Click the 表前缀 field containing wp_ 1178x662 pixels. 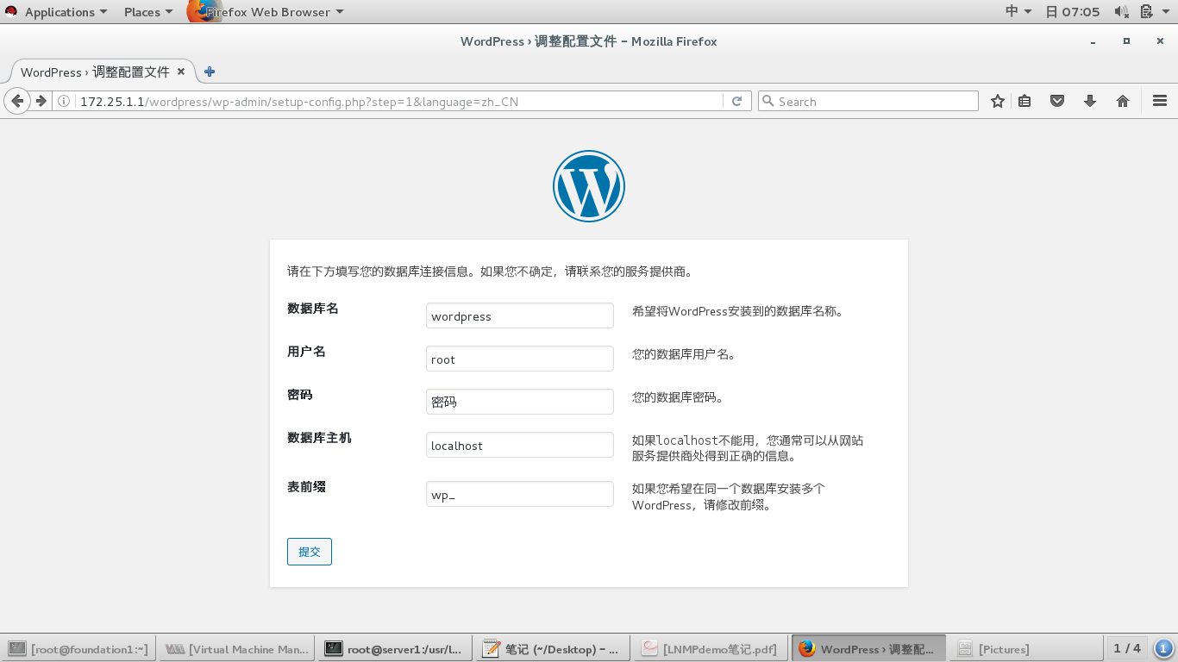[x=520, y=494]
